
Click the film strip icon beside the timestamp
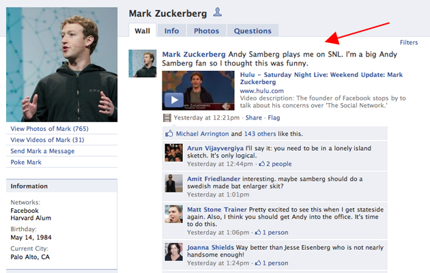pyautogui.click(x=167, y=118)
